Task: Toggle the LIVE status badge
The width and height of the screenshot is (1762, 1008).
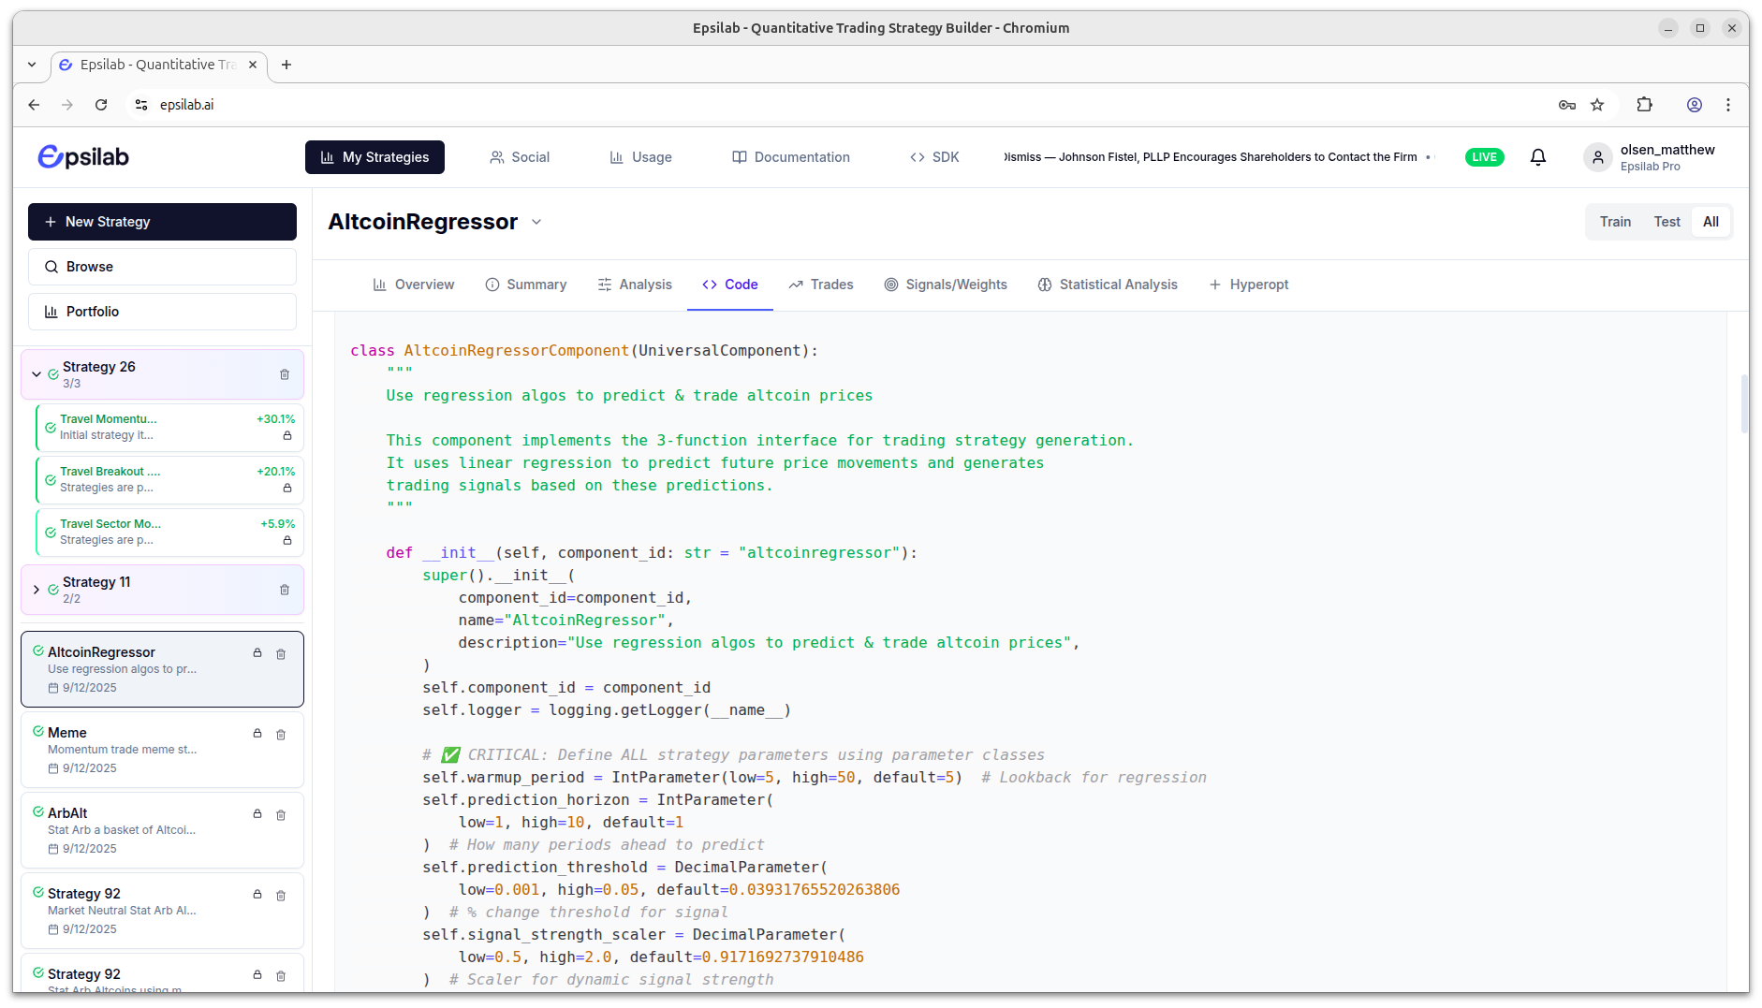Action: click(1484, 157)
